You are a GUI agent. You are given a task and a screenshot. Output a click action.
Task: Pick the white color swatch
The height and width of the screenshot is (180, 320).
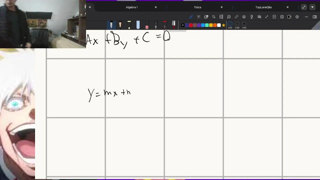[x=219, y=25]
